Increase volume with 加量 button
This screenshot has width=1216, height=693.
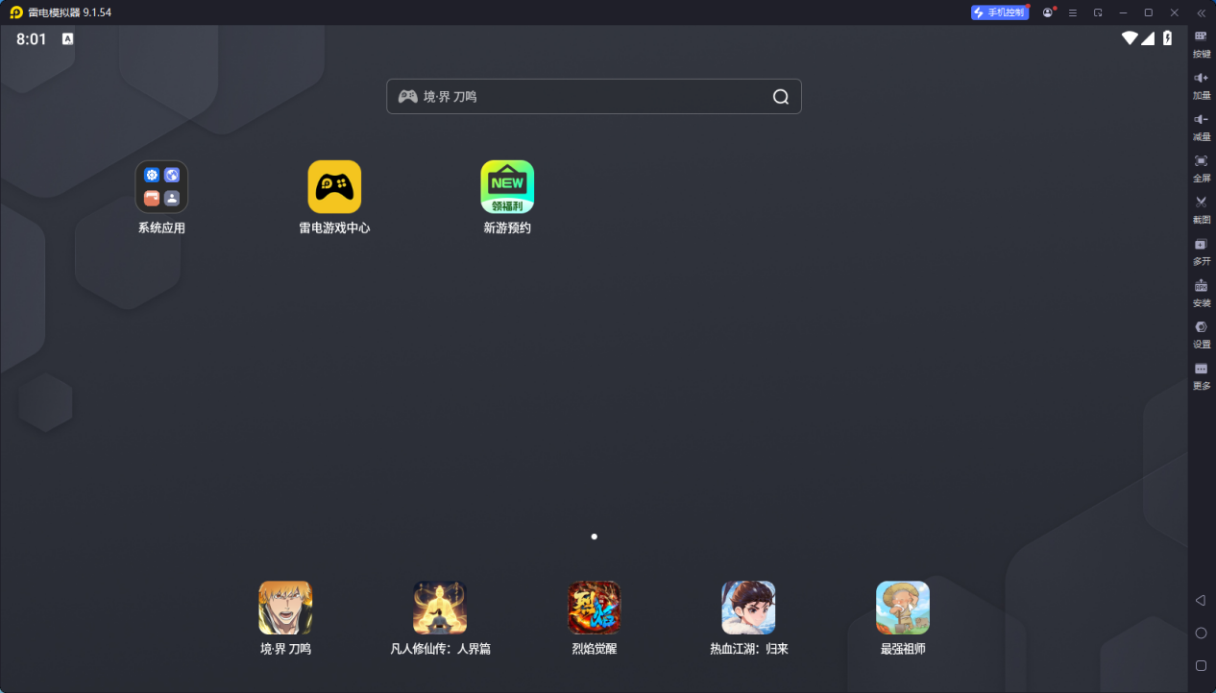tap(1202, 85)
